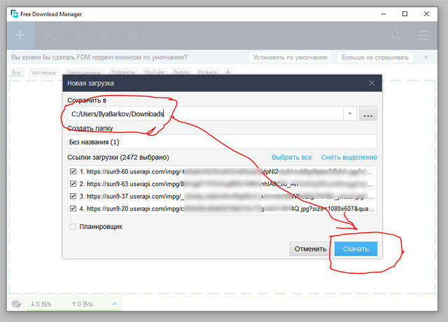Image resolution: width=448 pixels, height=322 pixels.
Task: Click the upload speed 0 B/s indicator
Action: [83, 304]
